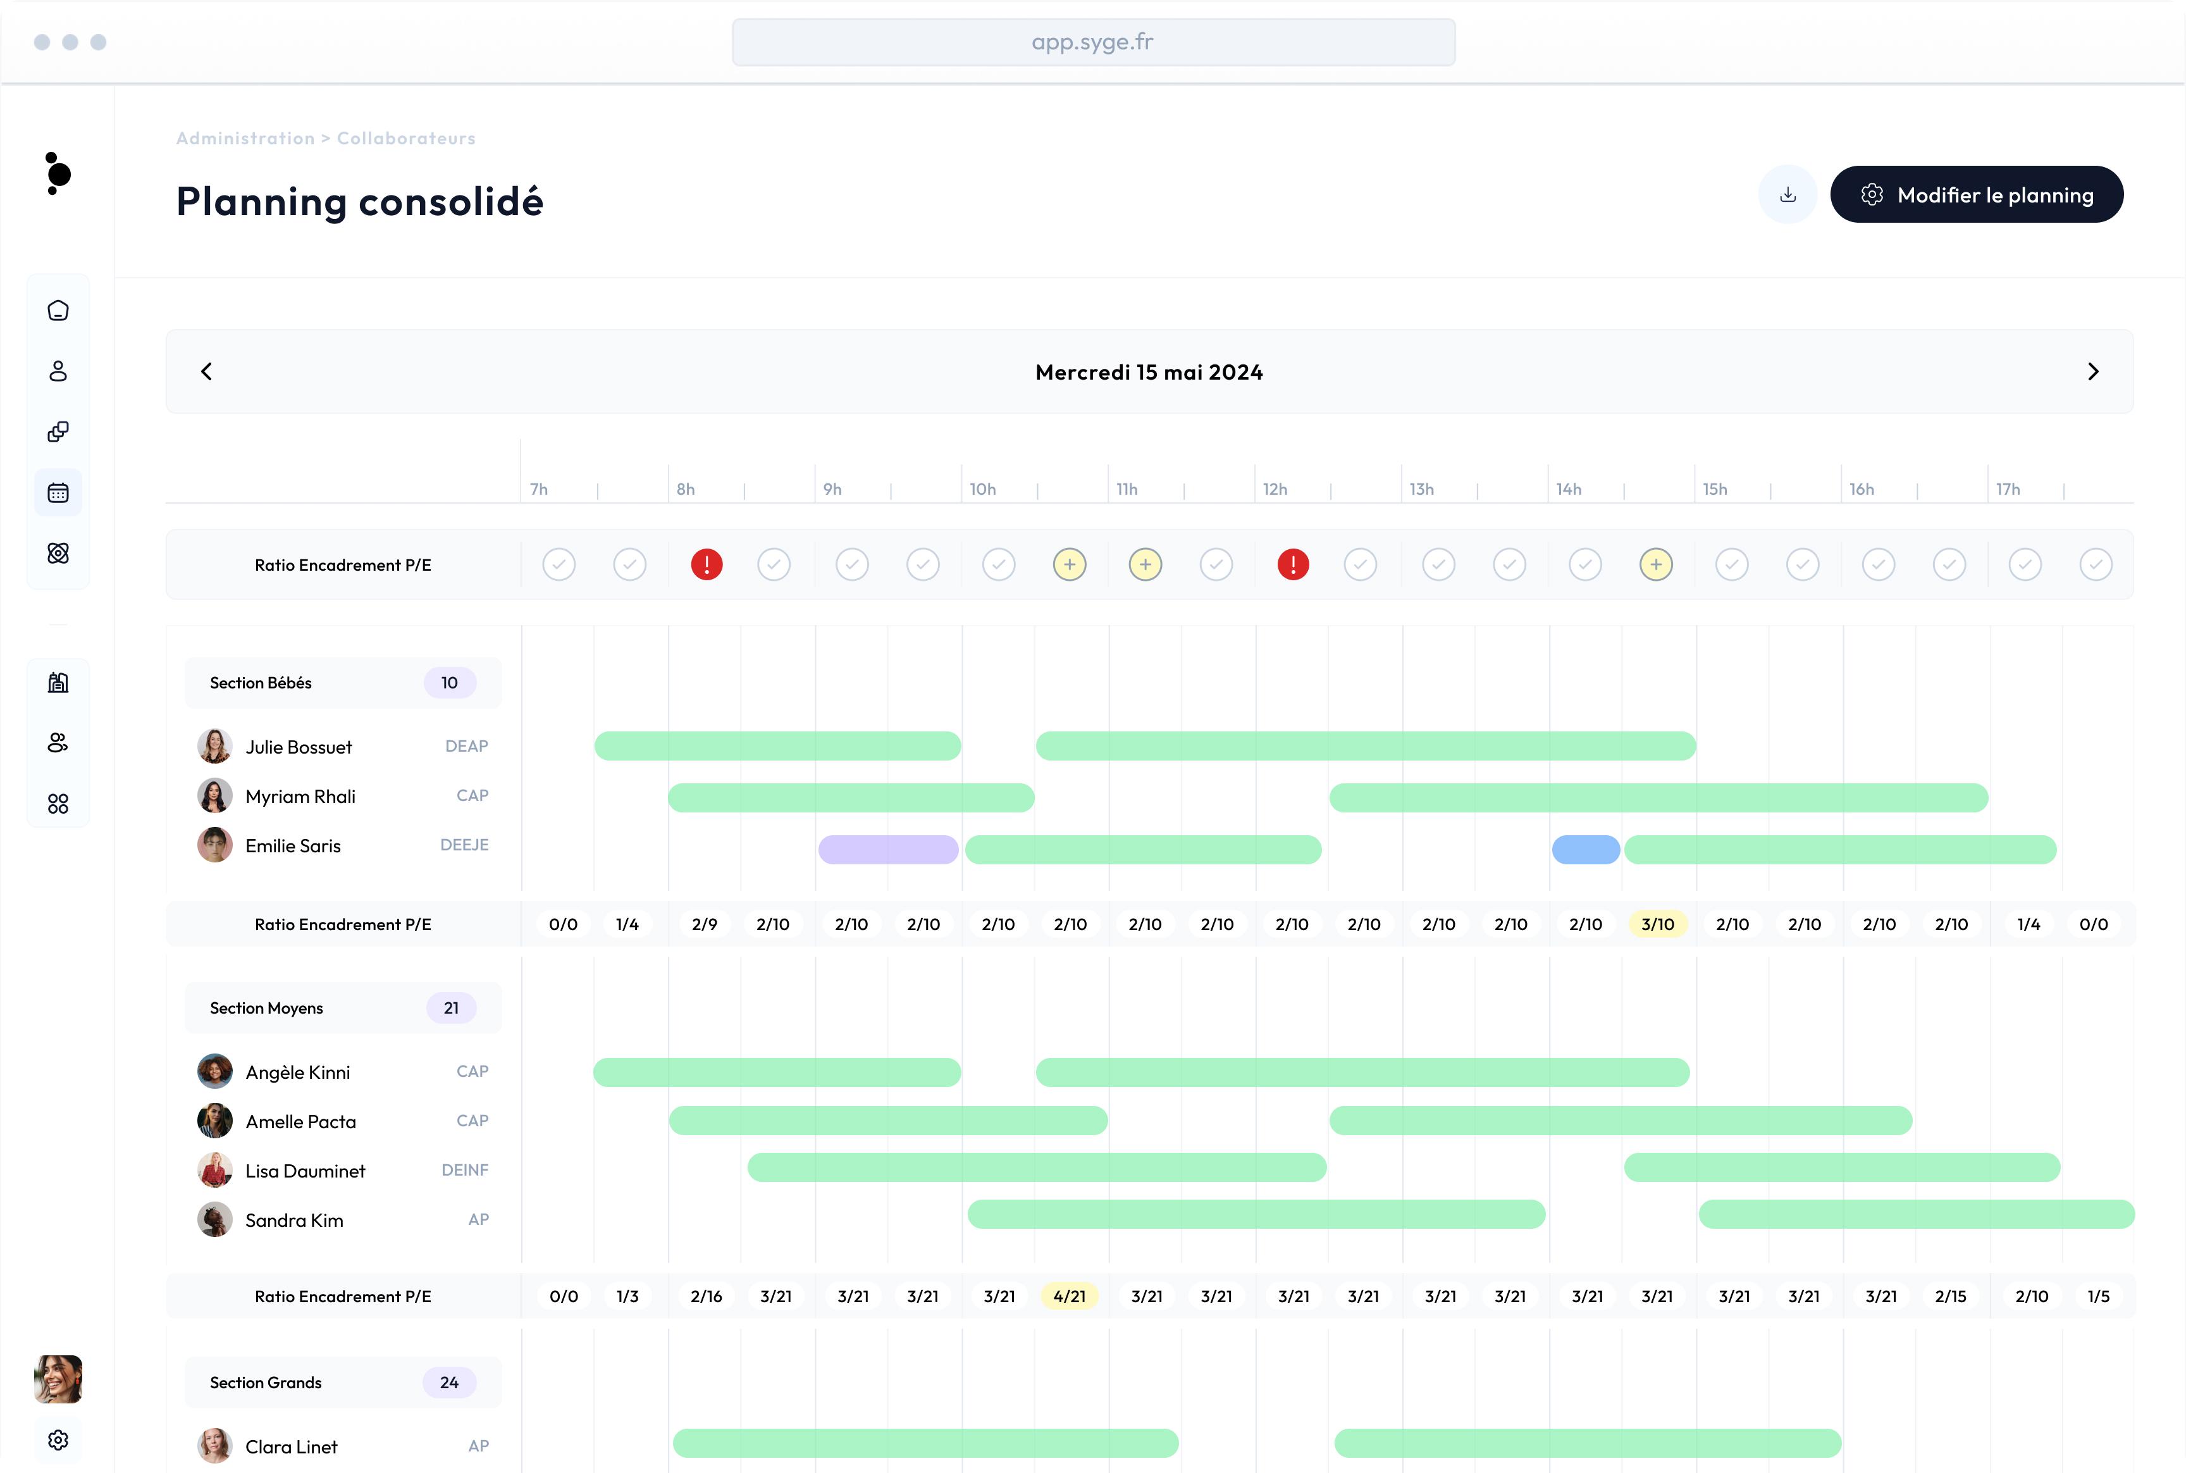Open the single user profile sidebar icon

tap(58, 371)
